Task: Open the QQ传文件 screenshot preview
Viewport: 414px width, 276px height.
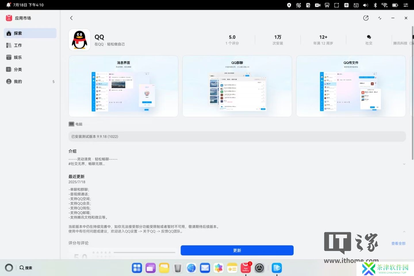Action: (x=351, y=86)
